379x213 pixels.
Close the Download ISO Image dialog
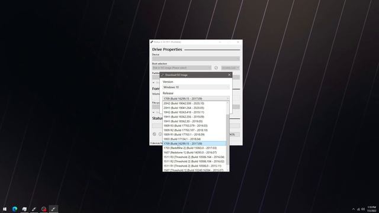(x=229, y=75)
